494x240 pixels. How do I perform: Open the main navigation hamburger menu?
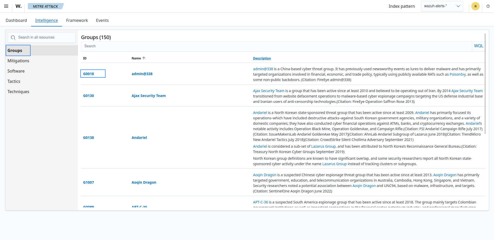[x=6, y=6]
